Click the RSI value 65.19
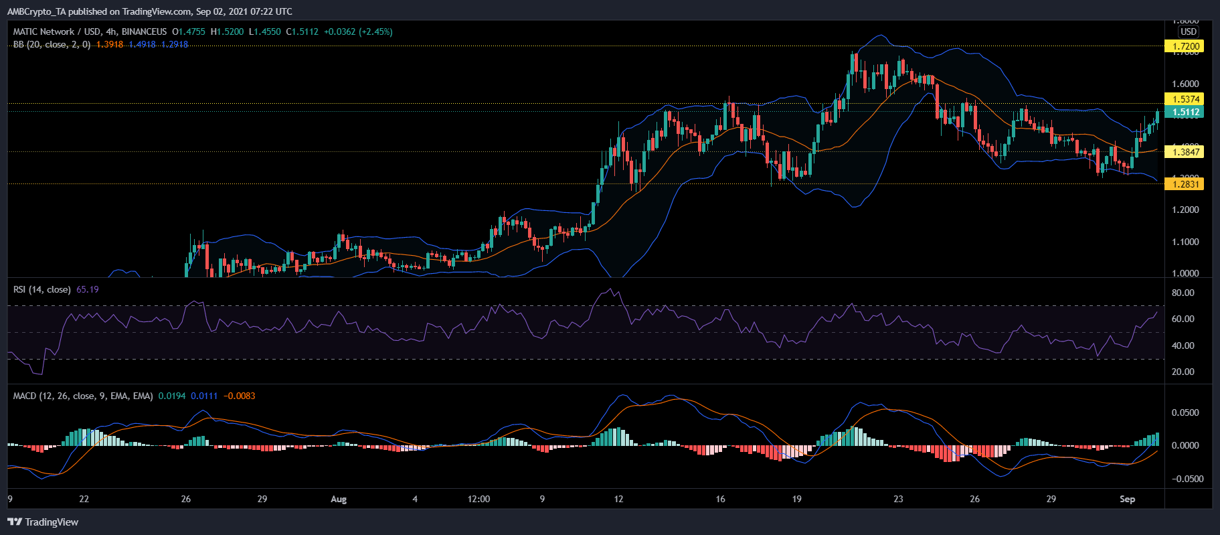 88,289
